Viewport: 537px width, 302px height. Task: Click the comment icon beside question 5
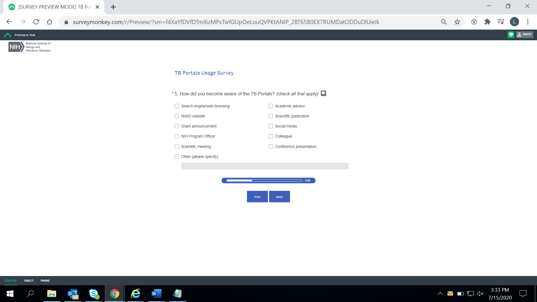click(x=323, y=93)
